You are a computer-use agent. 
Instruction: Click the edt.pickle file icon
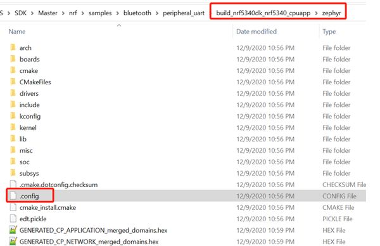[x=13, y=218]
